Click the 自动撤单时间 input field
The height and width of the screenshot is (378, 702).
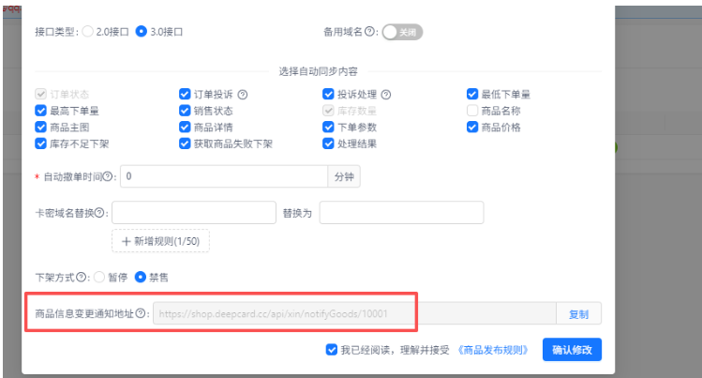click(221, 176)
